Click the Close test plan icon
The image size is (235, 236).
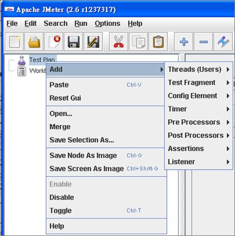pyautogui.click(x=54, y=41)
